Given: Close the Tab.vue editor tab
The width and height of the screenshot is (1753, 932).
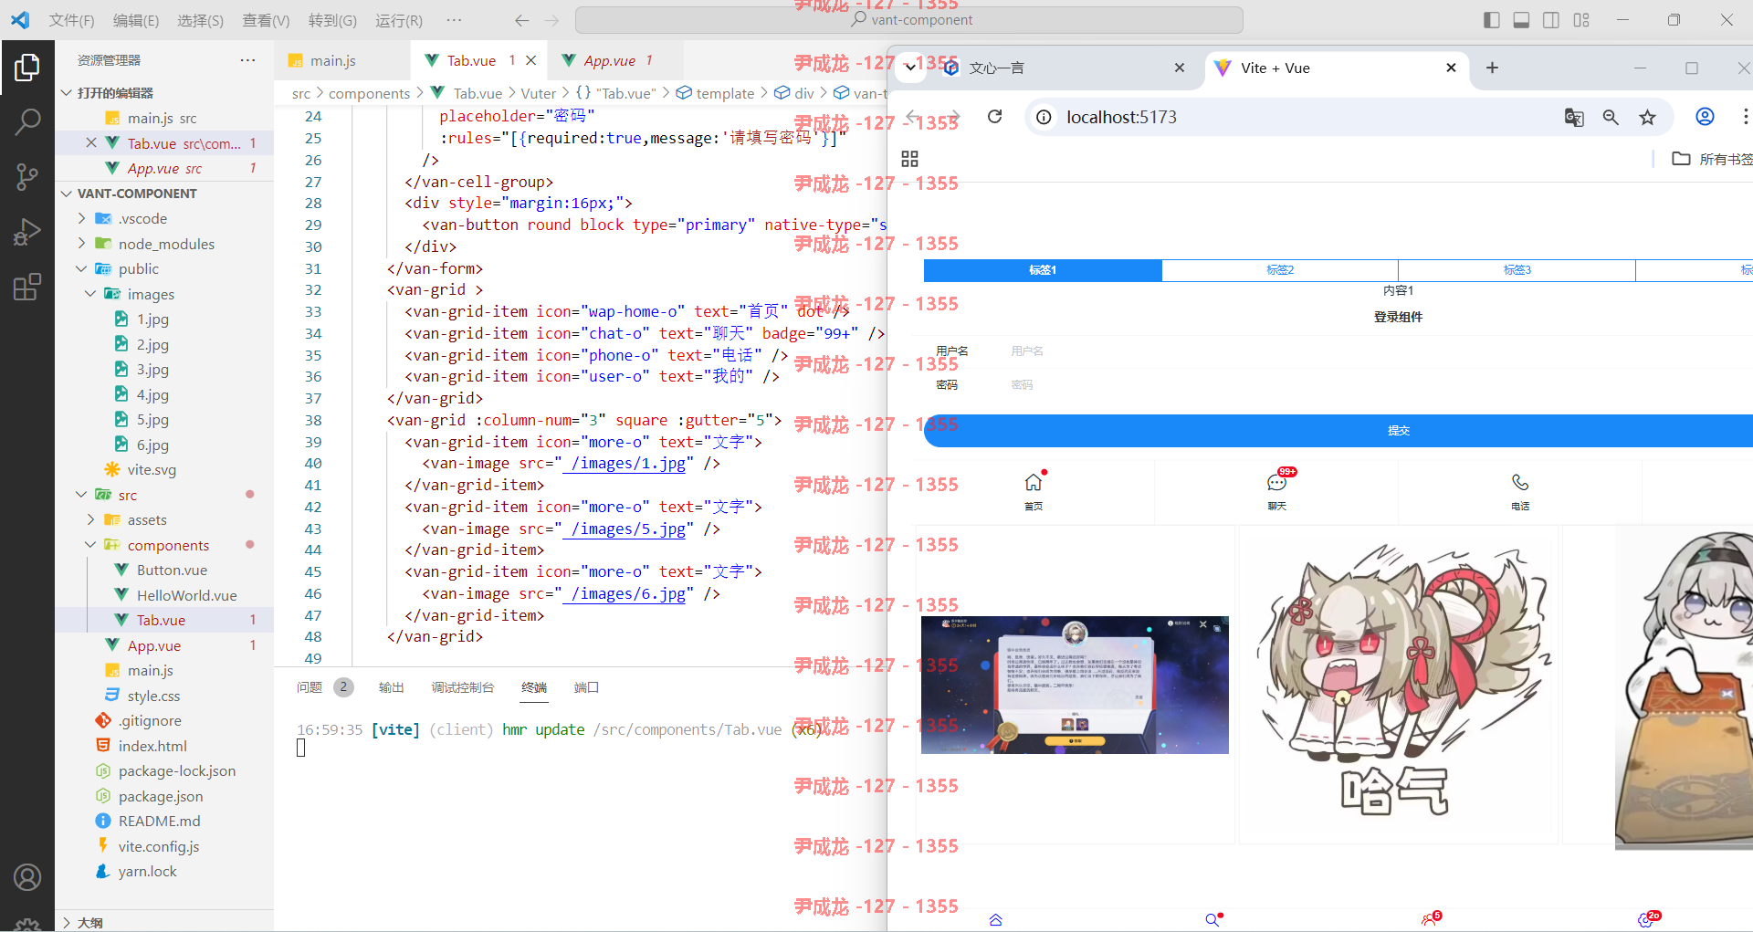Looking at the screenshot, I should (x=530, y=60).
